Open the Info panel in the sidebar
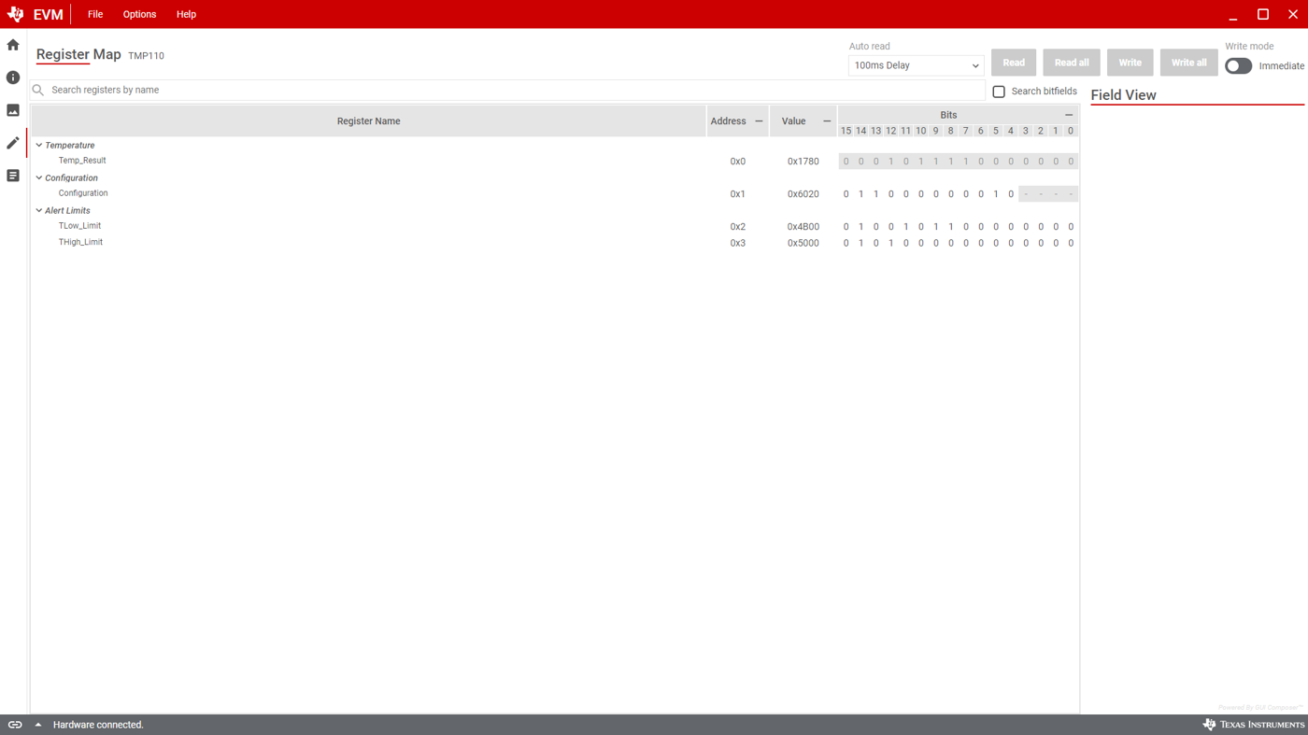1308x735 pixels. click(12, 77)
